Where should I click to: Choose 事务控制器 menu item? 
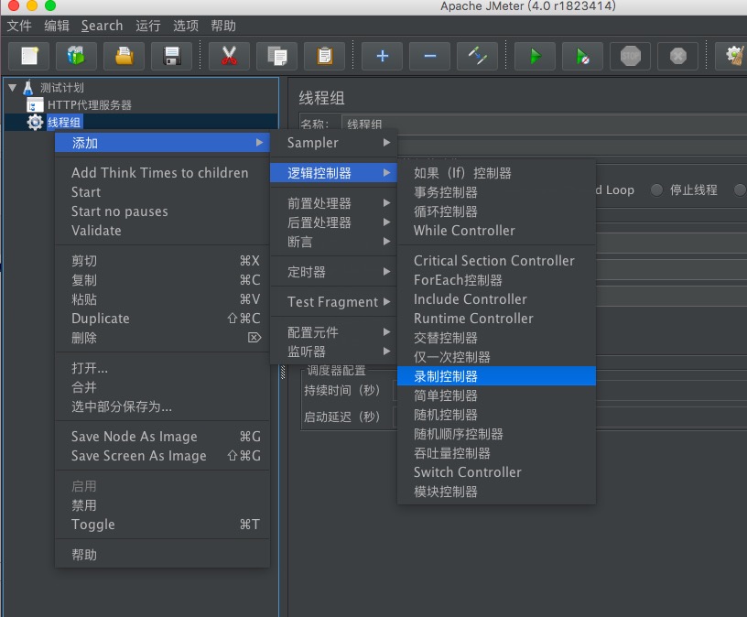point(496,192)
